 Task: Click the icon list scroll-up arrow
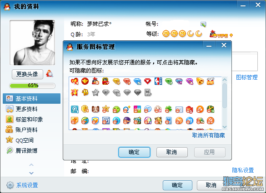(225, 80)
